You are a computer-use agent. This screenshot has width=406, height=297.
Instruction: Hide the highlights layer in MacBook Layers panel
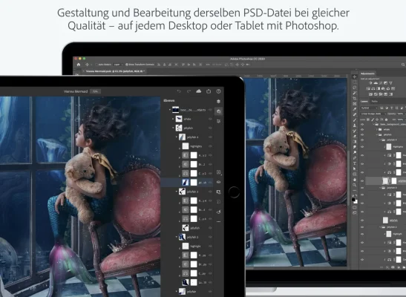362,146
